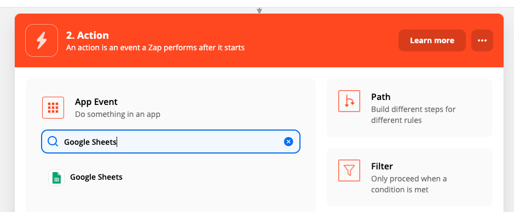Viewport: 514px width, 212px height.
Task: Clear the search with the blue X
Action: point(288,142)
